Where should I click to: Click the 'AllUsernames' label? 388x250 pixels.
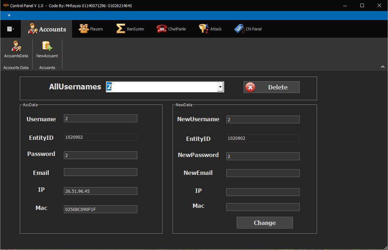pos(75,87)
